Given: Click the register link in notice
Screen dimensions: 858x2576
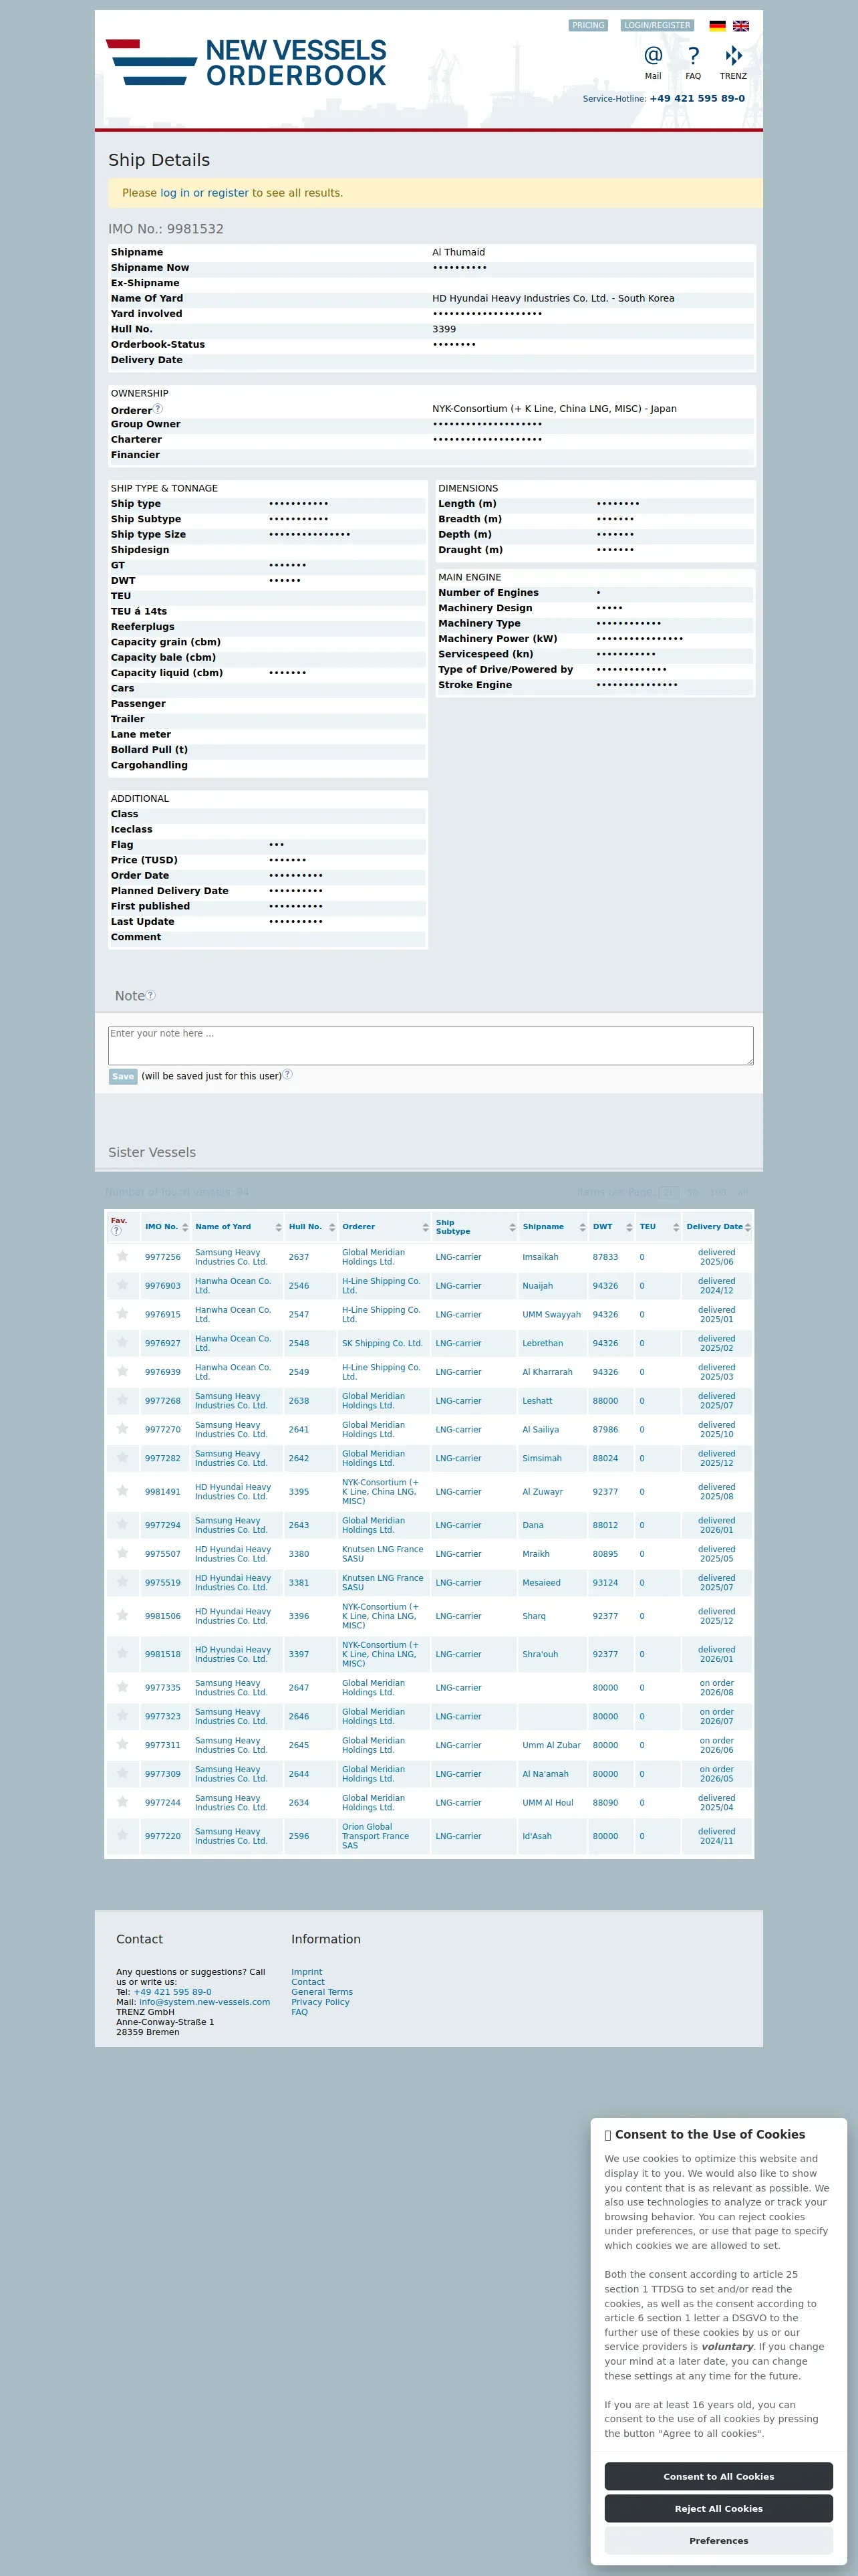Looking at the screenshot, I should (228, 193).
